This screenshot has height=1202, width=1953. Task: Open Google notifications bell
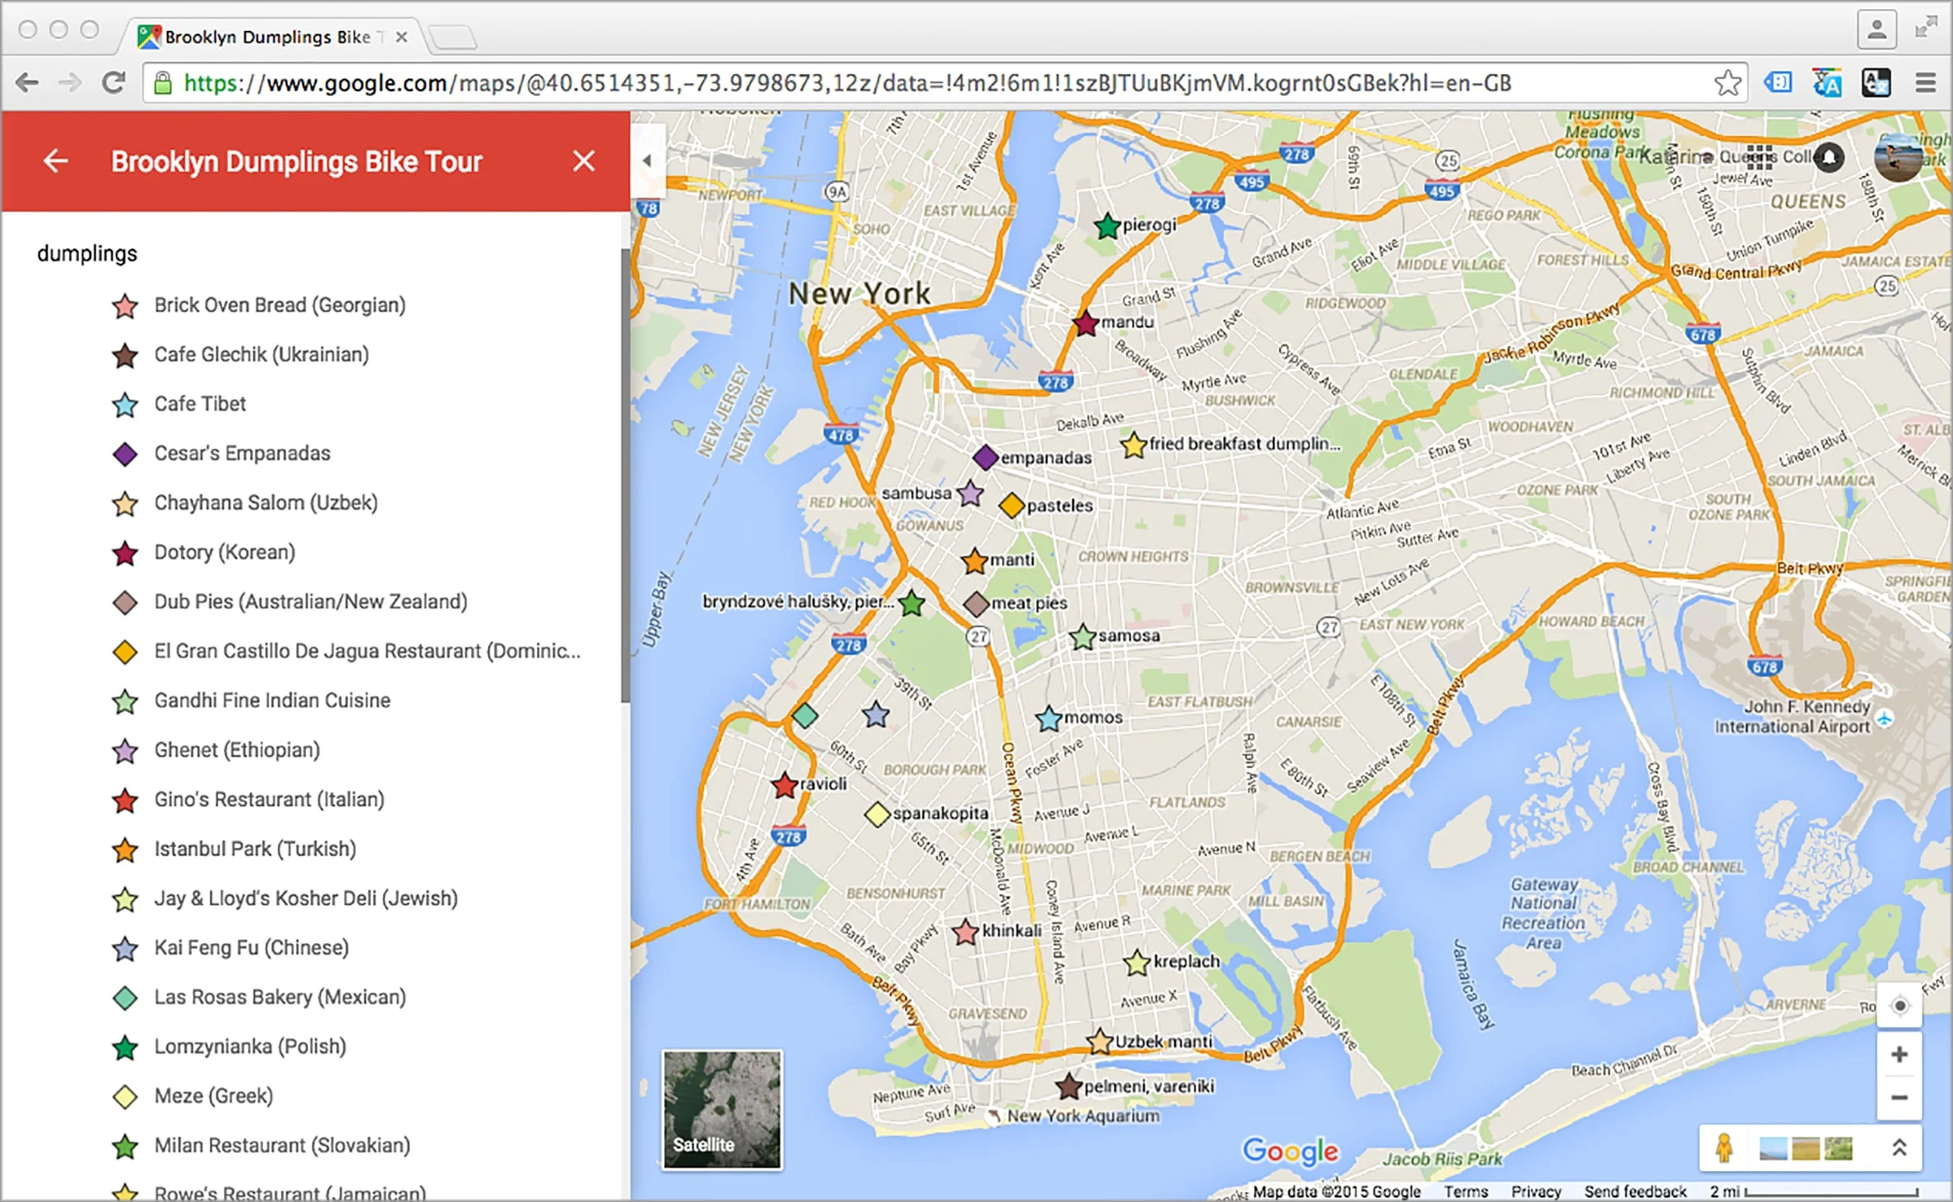[x=1829, y=158]
